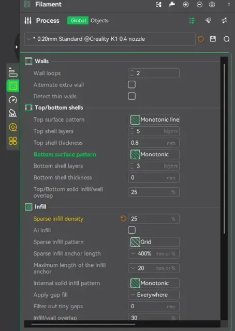Search the process settings
The height and width of the screenshot is (331, 235).
(227, 39)
